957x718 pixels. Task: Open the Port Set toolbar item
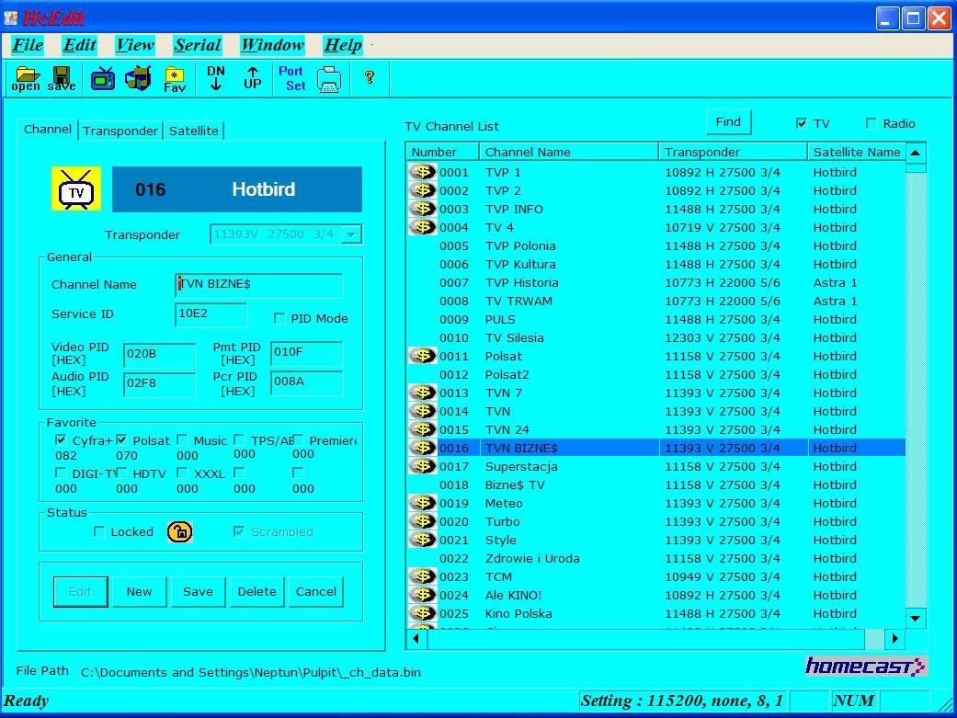coord(291,79)
